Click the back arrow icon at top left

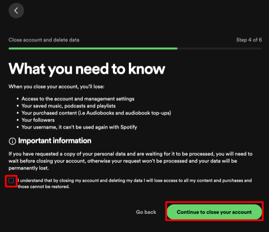[16, 11]
